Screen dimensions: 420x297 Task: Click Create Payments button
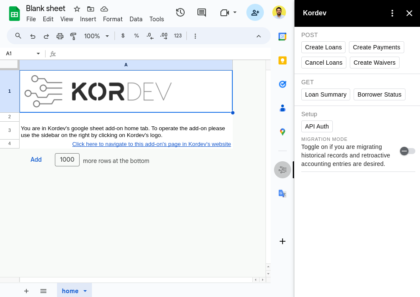[376, 47]
